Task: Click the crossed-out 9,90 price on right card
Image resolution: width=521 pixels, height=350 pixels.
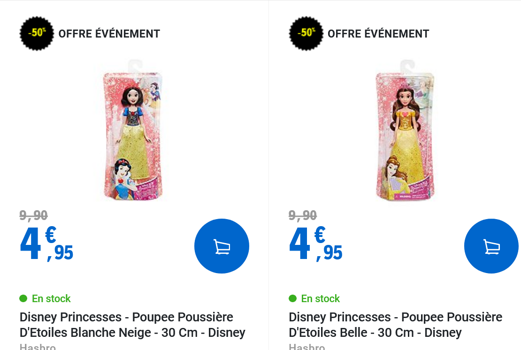Action: click(302, 215)
